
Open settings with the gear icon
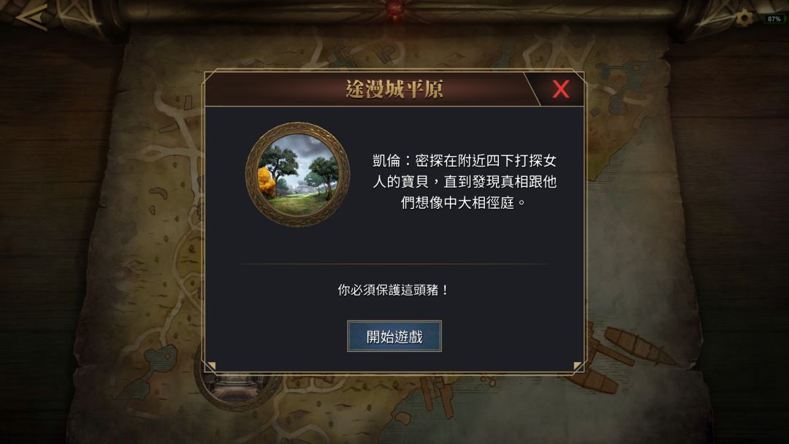(x=744, y=18)
